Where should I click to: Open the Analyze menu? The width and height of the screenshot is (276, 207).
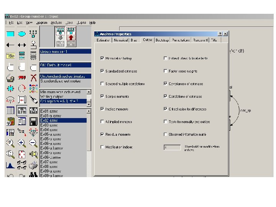[x=56, y=23]
